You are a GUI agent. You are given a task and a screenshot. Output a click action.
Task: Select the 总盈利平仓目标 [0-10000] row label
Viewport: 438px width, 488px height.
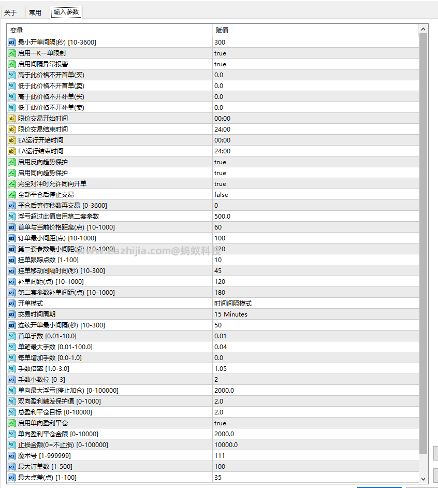click(x=55, y=412)
